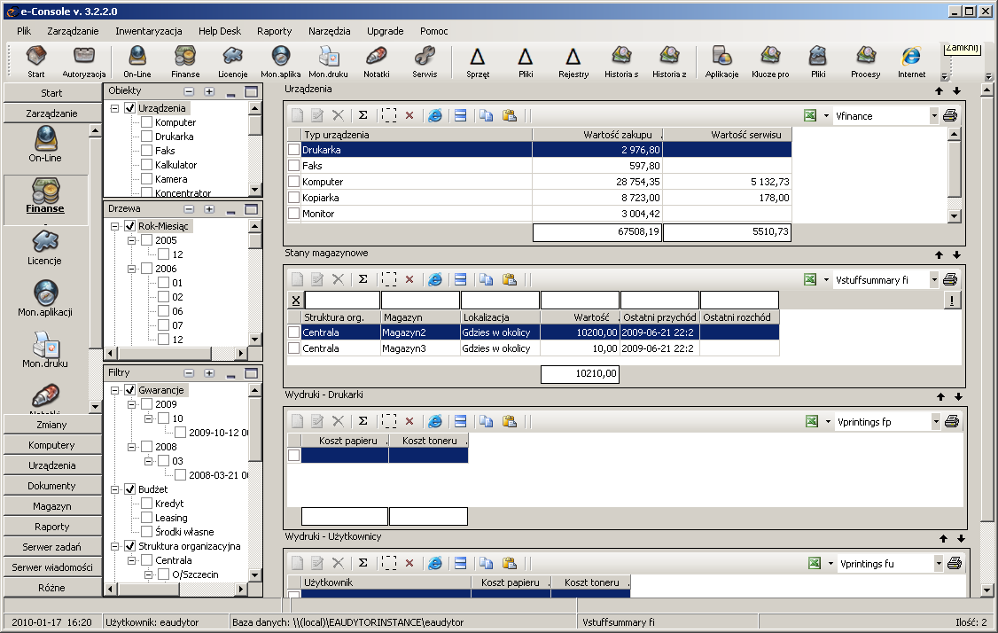Open the Vfinance view dropdown
998x633 pixels.
point(933,116)
